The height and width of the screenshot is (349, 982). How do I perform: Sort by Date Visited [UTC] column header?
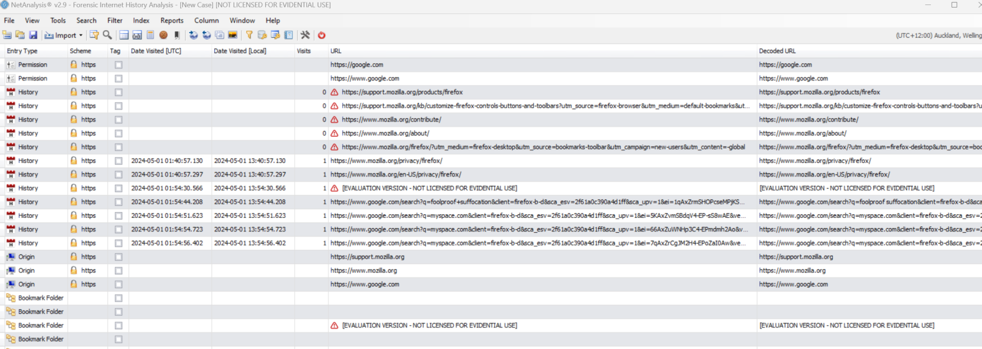[x=156, y=51]
